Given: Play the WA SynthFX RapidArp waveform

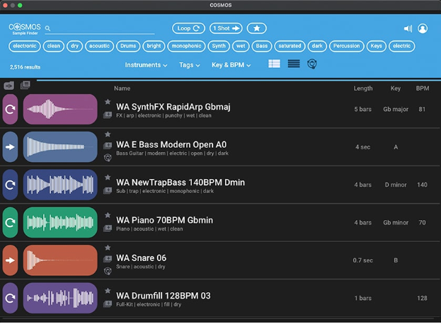Looking at the screenshot, I should [60, 110].
